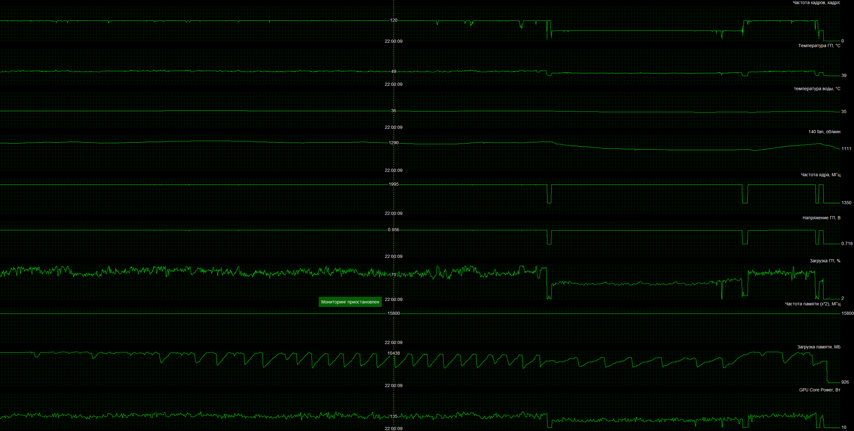This screenshot has width=854, height=431.
Task: Select the 1995 marker value on core clock graph
Action: [394, 184]
